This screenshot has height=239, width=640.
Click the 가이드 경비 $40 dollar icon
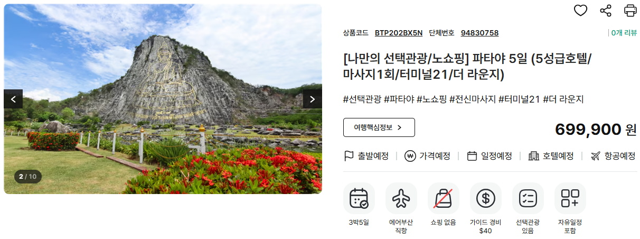point(486,198)
